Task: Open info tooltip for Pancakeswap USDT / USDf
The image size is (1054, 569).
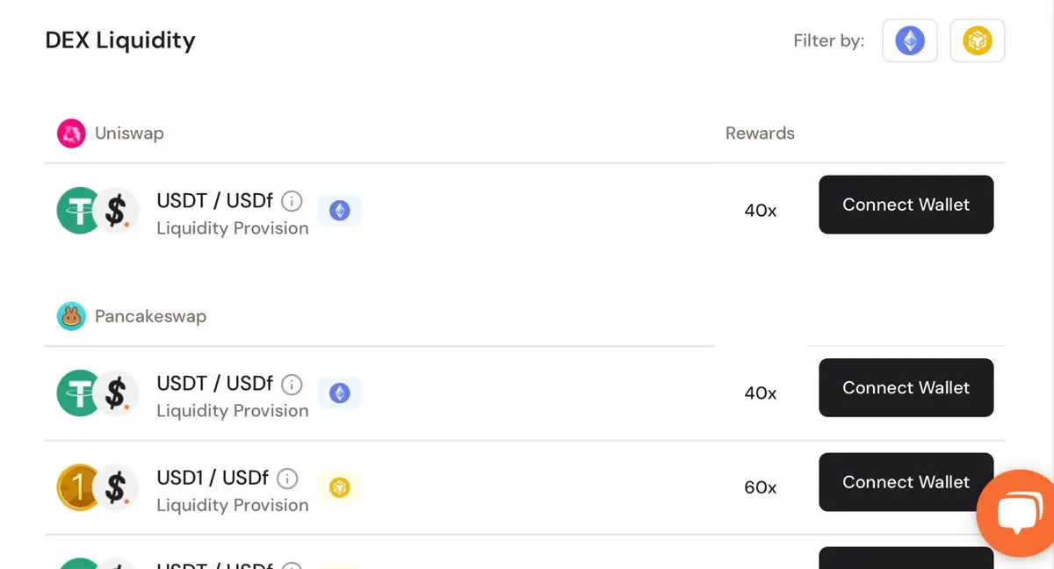Action: (x=292, y=384)
